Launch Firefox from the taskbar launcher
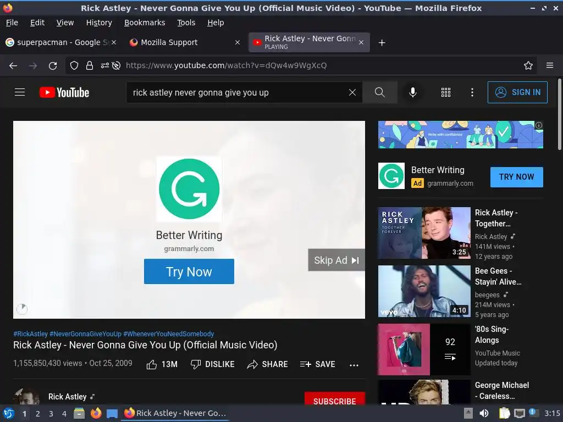Viewport: 563px width, 422px height. pyautogui.click(x=96, y=413)
